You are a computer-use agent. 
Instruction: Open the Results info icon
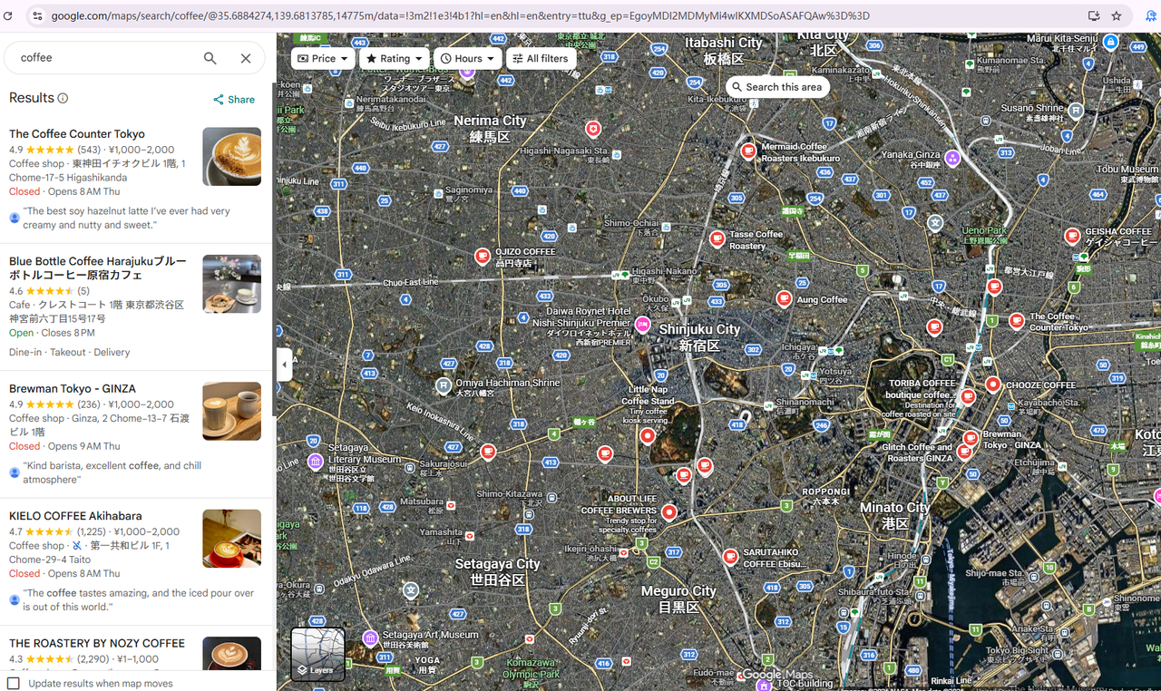coord(63,98)
